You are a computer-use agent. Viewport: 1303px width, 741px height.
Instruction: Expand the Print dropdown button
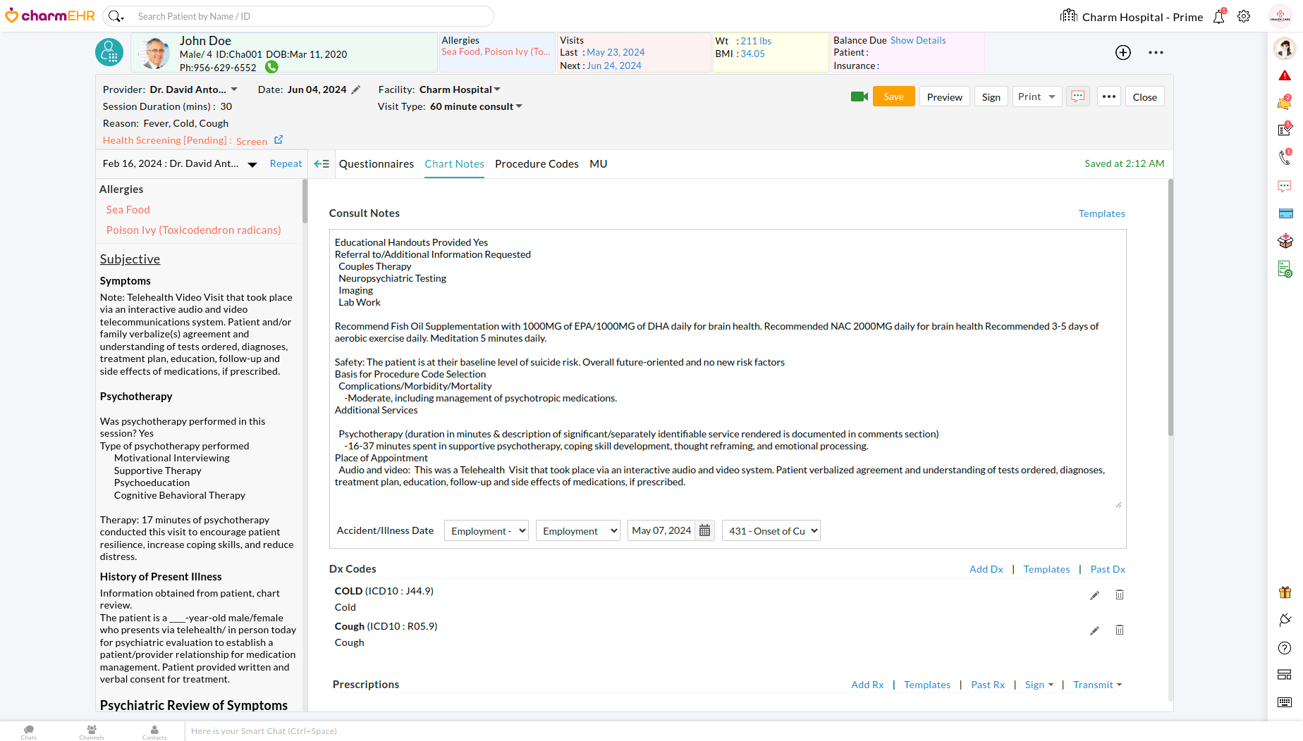[x=1051, y=97]
